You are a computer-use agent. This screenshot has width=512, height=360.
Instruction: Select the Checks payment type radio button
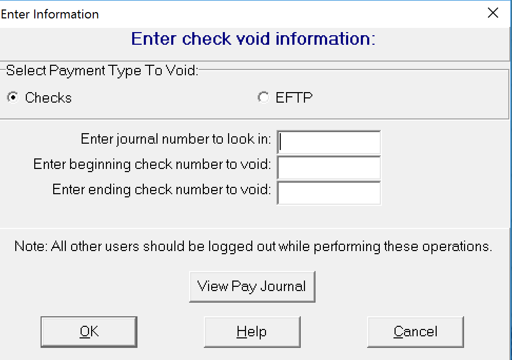(x=13, y=97)
